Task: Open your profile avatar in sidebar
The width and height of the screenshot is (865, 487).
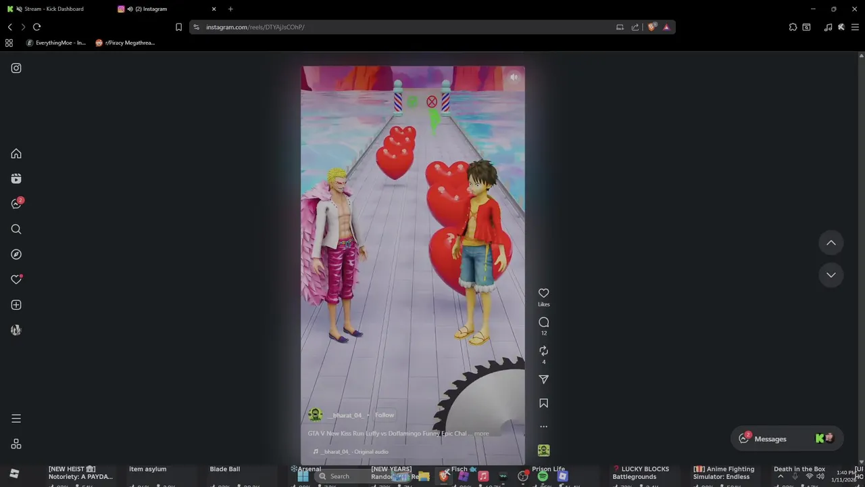Action: 16,330
